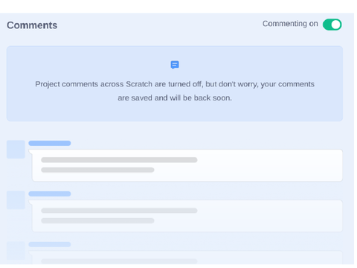Screen dimensions: 357x268
Task: Click the gray line in third comment
Action: 119,261
